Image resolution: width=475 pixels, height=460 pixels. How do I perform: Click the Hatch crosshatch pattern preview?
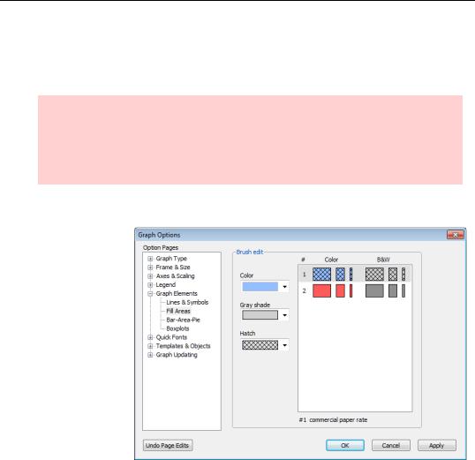click(260, 345)
